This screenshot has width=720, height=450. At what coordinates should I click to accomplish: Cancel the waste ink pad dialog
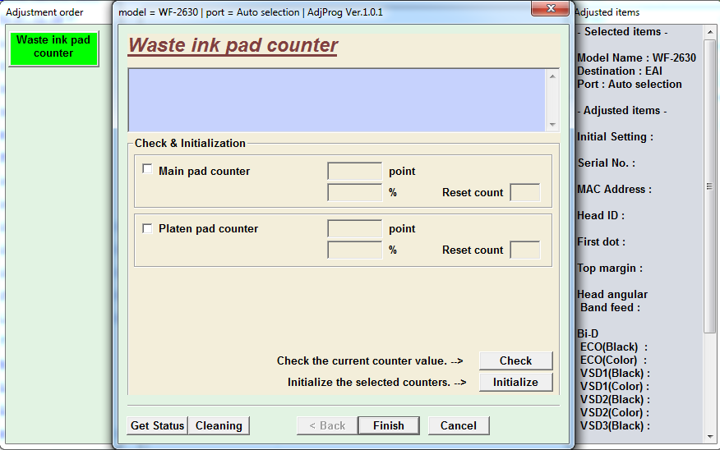(x=459, y=425)
